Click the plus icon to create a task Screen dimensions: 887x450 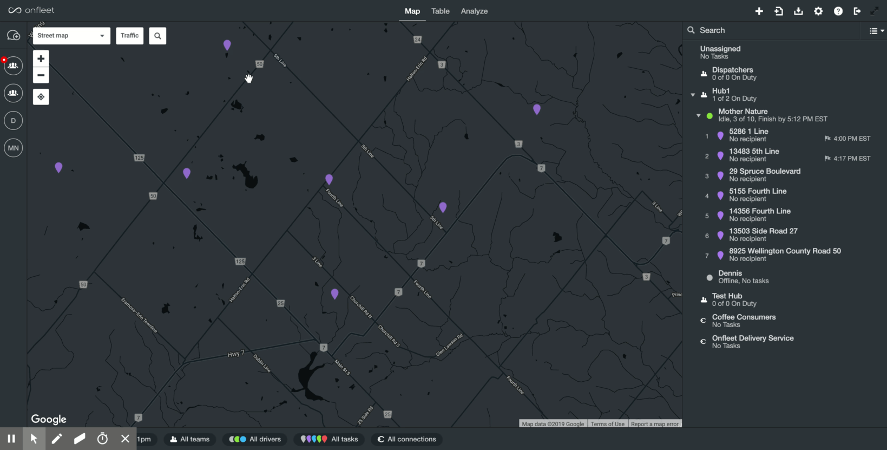click(759, 11)
